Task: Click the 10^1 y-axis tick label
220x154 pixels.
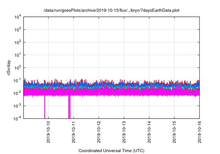Action: (18, 55)
